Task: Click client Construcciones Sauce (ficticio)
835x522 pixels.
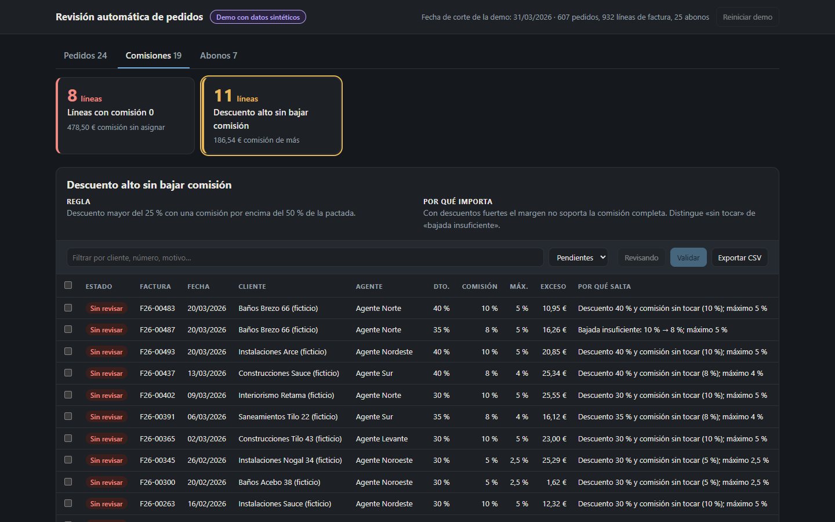Action: click(x=289, y=374)
